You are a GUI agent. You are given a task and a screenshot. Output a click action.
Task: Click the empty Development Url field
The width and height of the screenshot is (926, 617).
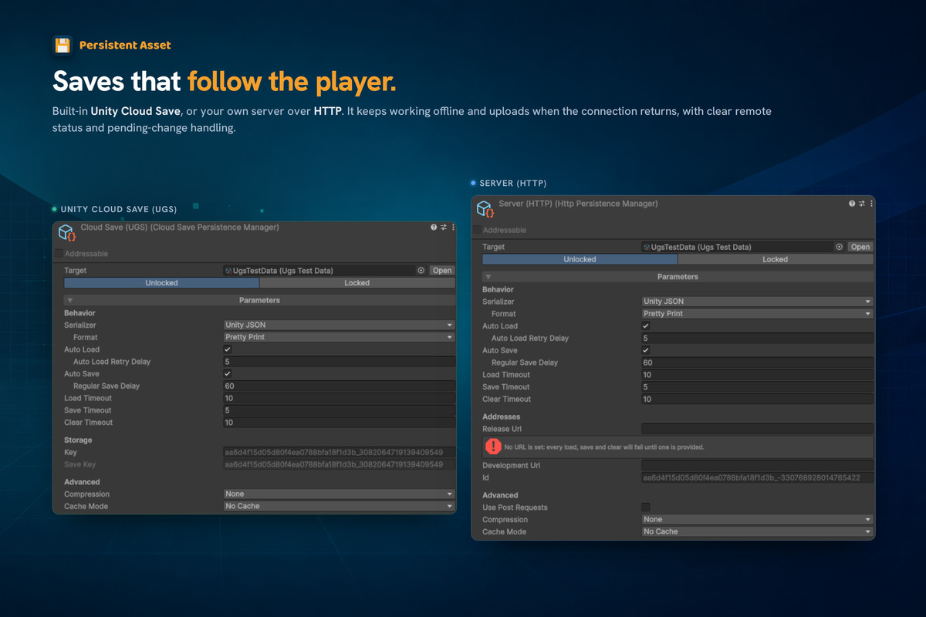tap(757, 466)
